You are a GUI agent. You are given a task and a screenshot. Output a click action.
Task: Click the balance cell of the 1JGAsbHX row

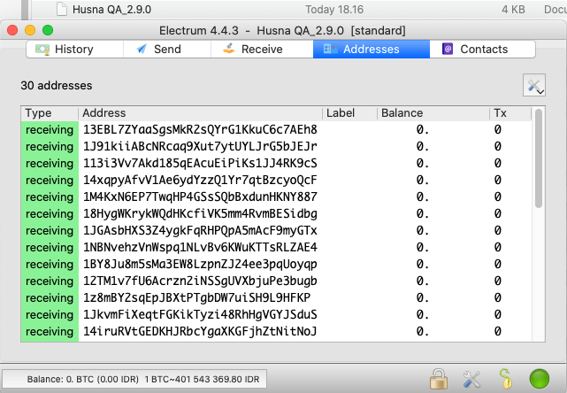(422, 230)
